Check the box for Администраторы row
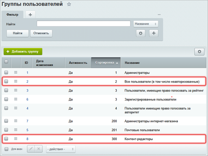 [6, 73]
